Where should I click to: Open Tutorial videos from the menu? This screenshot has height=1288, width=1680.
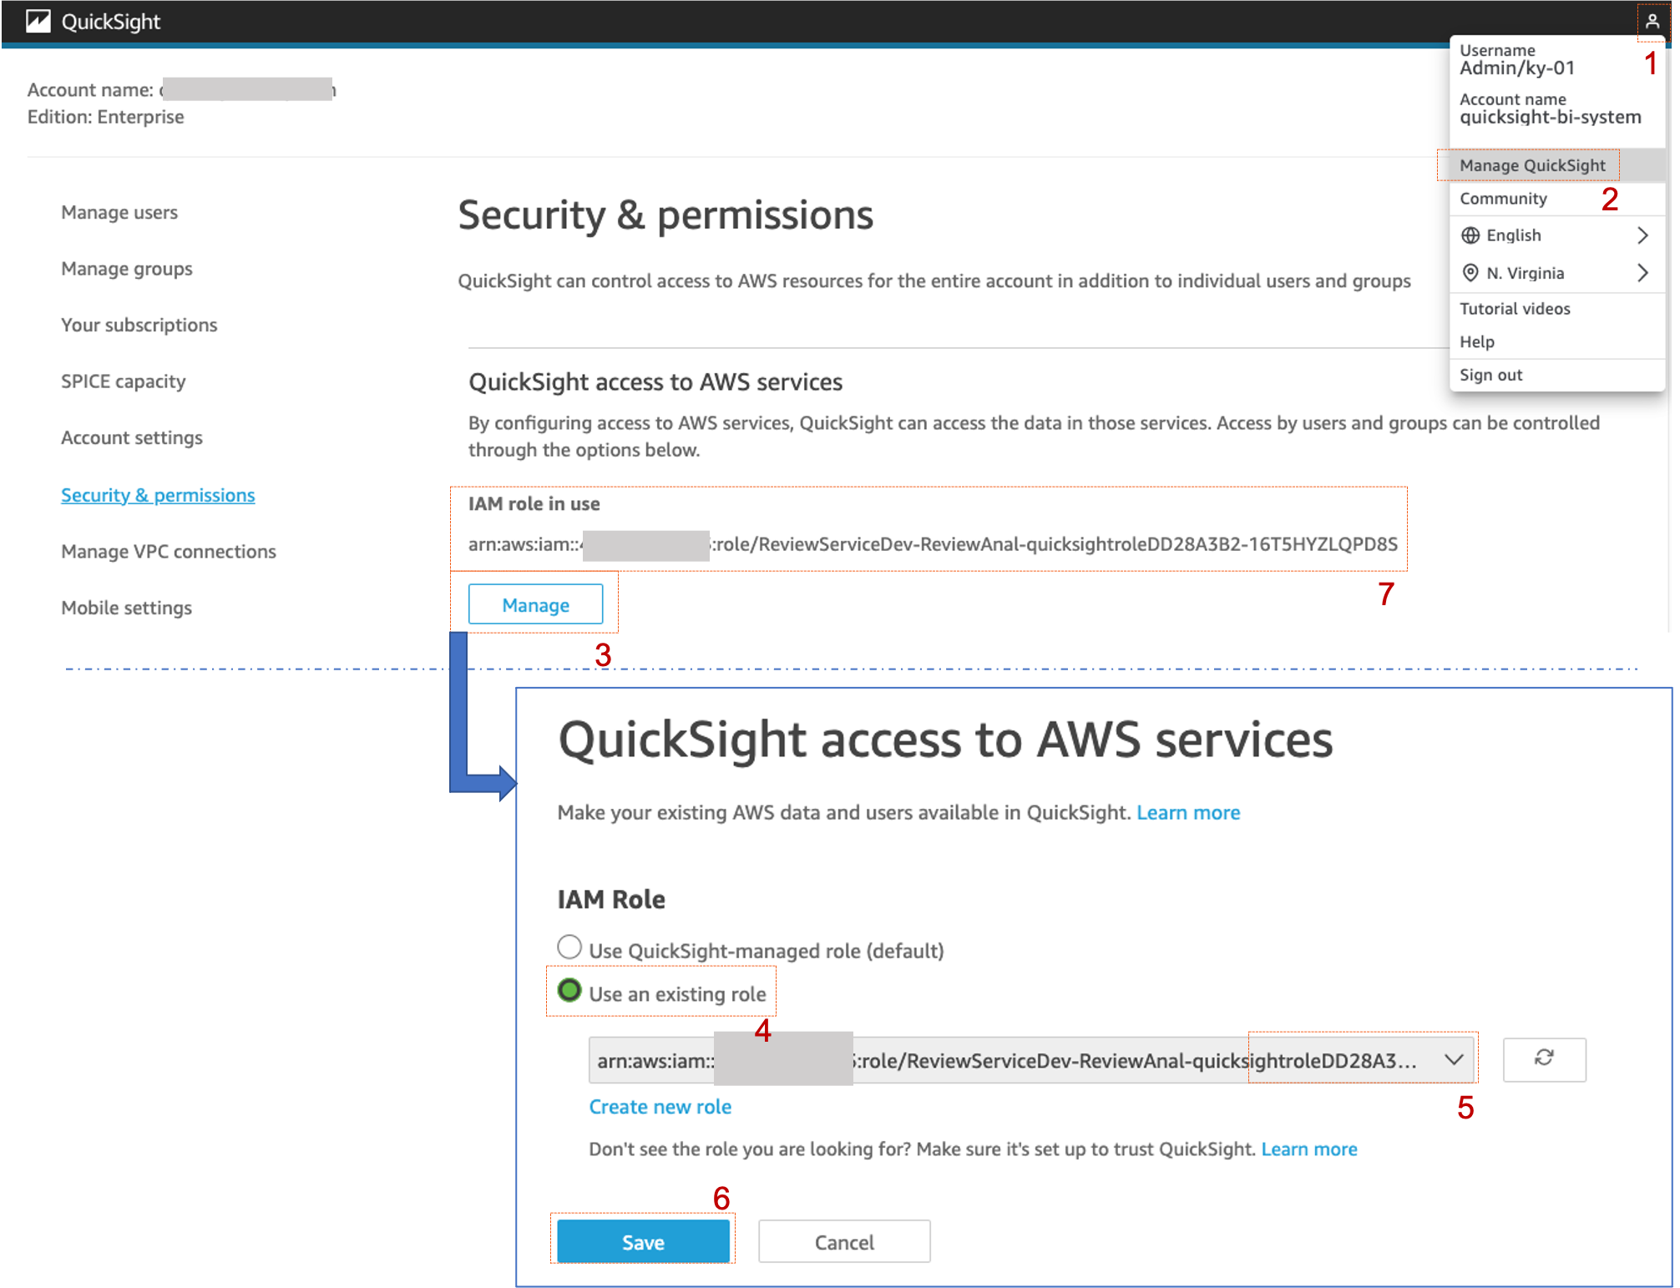(x=1514, y=309)
